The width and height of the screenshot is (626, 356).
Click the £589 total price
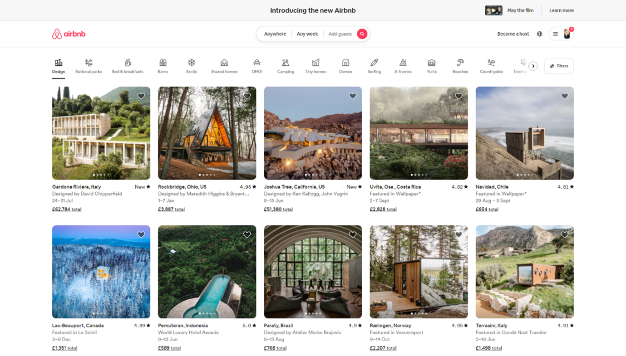pyautogui.click(x=169, y=348)
